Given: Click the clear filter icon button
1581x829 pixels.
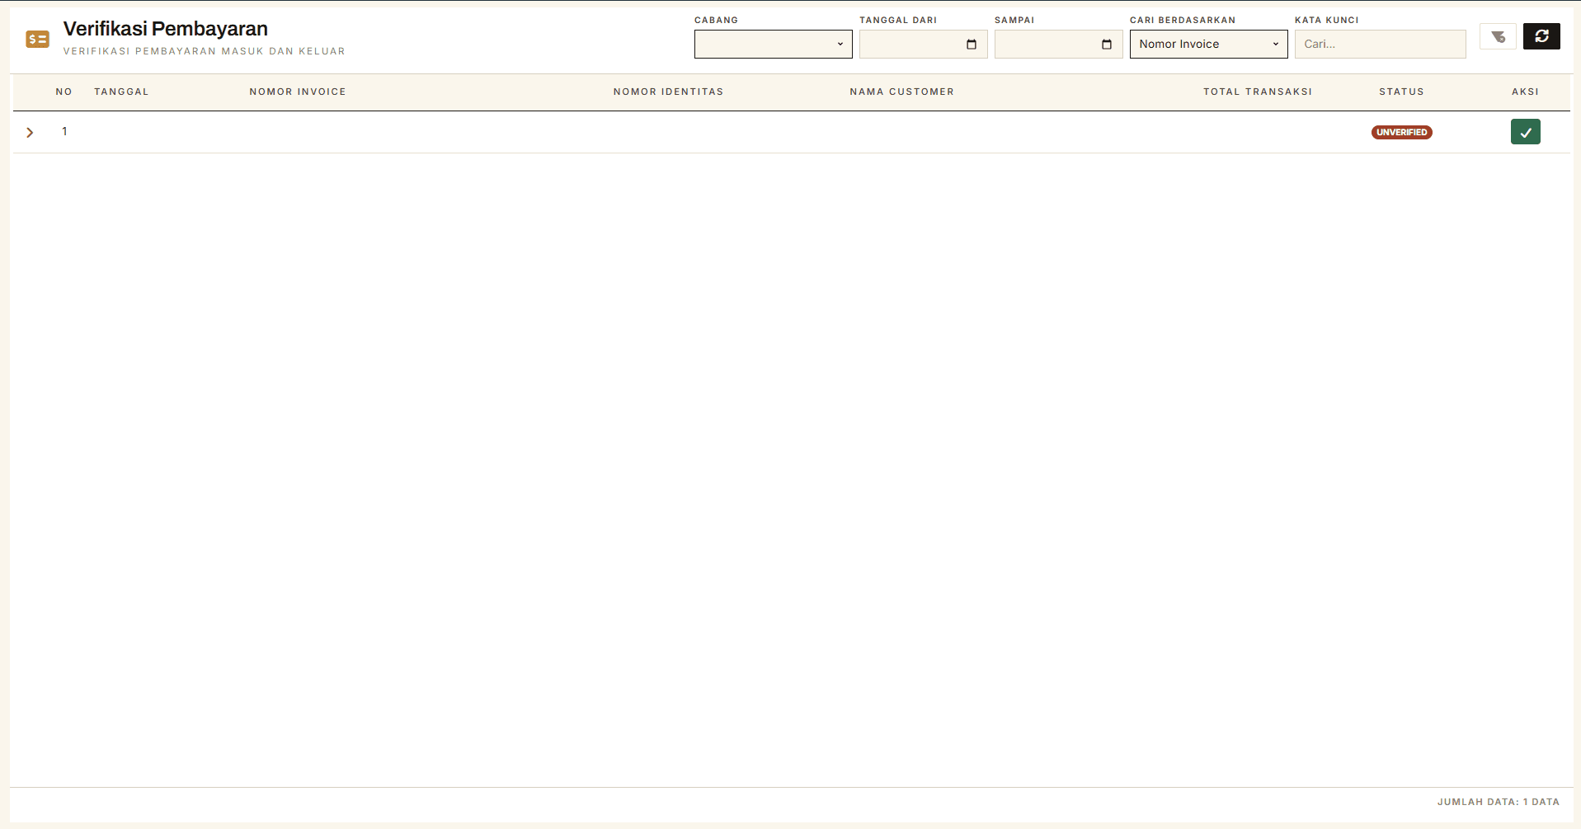Looking at the screenshot, I should pyautogui.click(x=1498, y=36).
